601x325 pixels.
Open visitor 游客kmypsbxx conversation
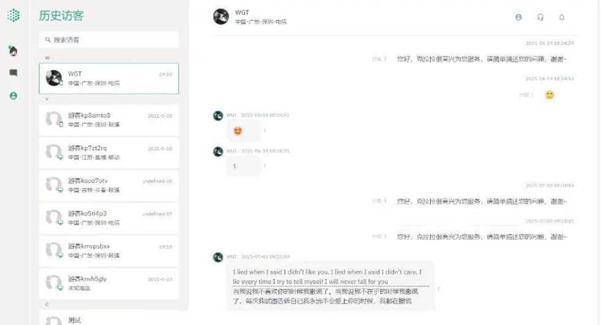click(x=109, y=251)
